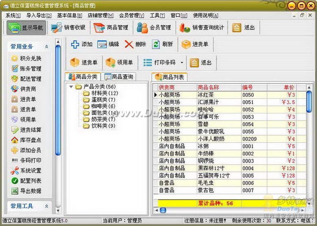Select the 饮料类(9) category folder
The image size is (317, 226).
coord(99,126)
